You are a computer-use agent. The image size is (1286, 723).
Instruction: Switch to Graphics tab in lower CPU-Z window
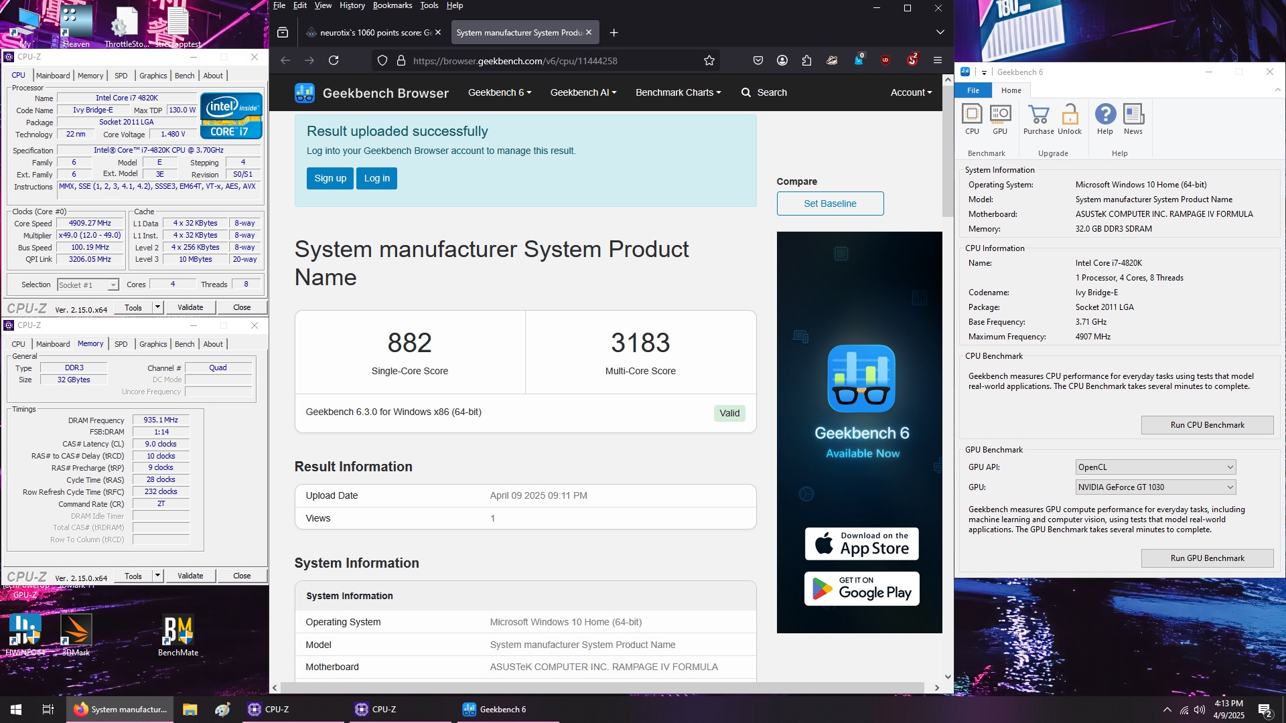(153, 344)
